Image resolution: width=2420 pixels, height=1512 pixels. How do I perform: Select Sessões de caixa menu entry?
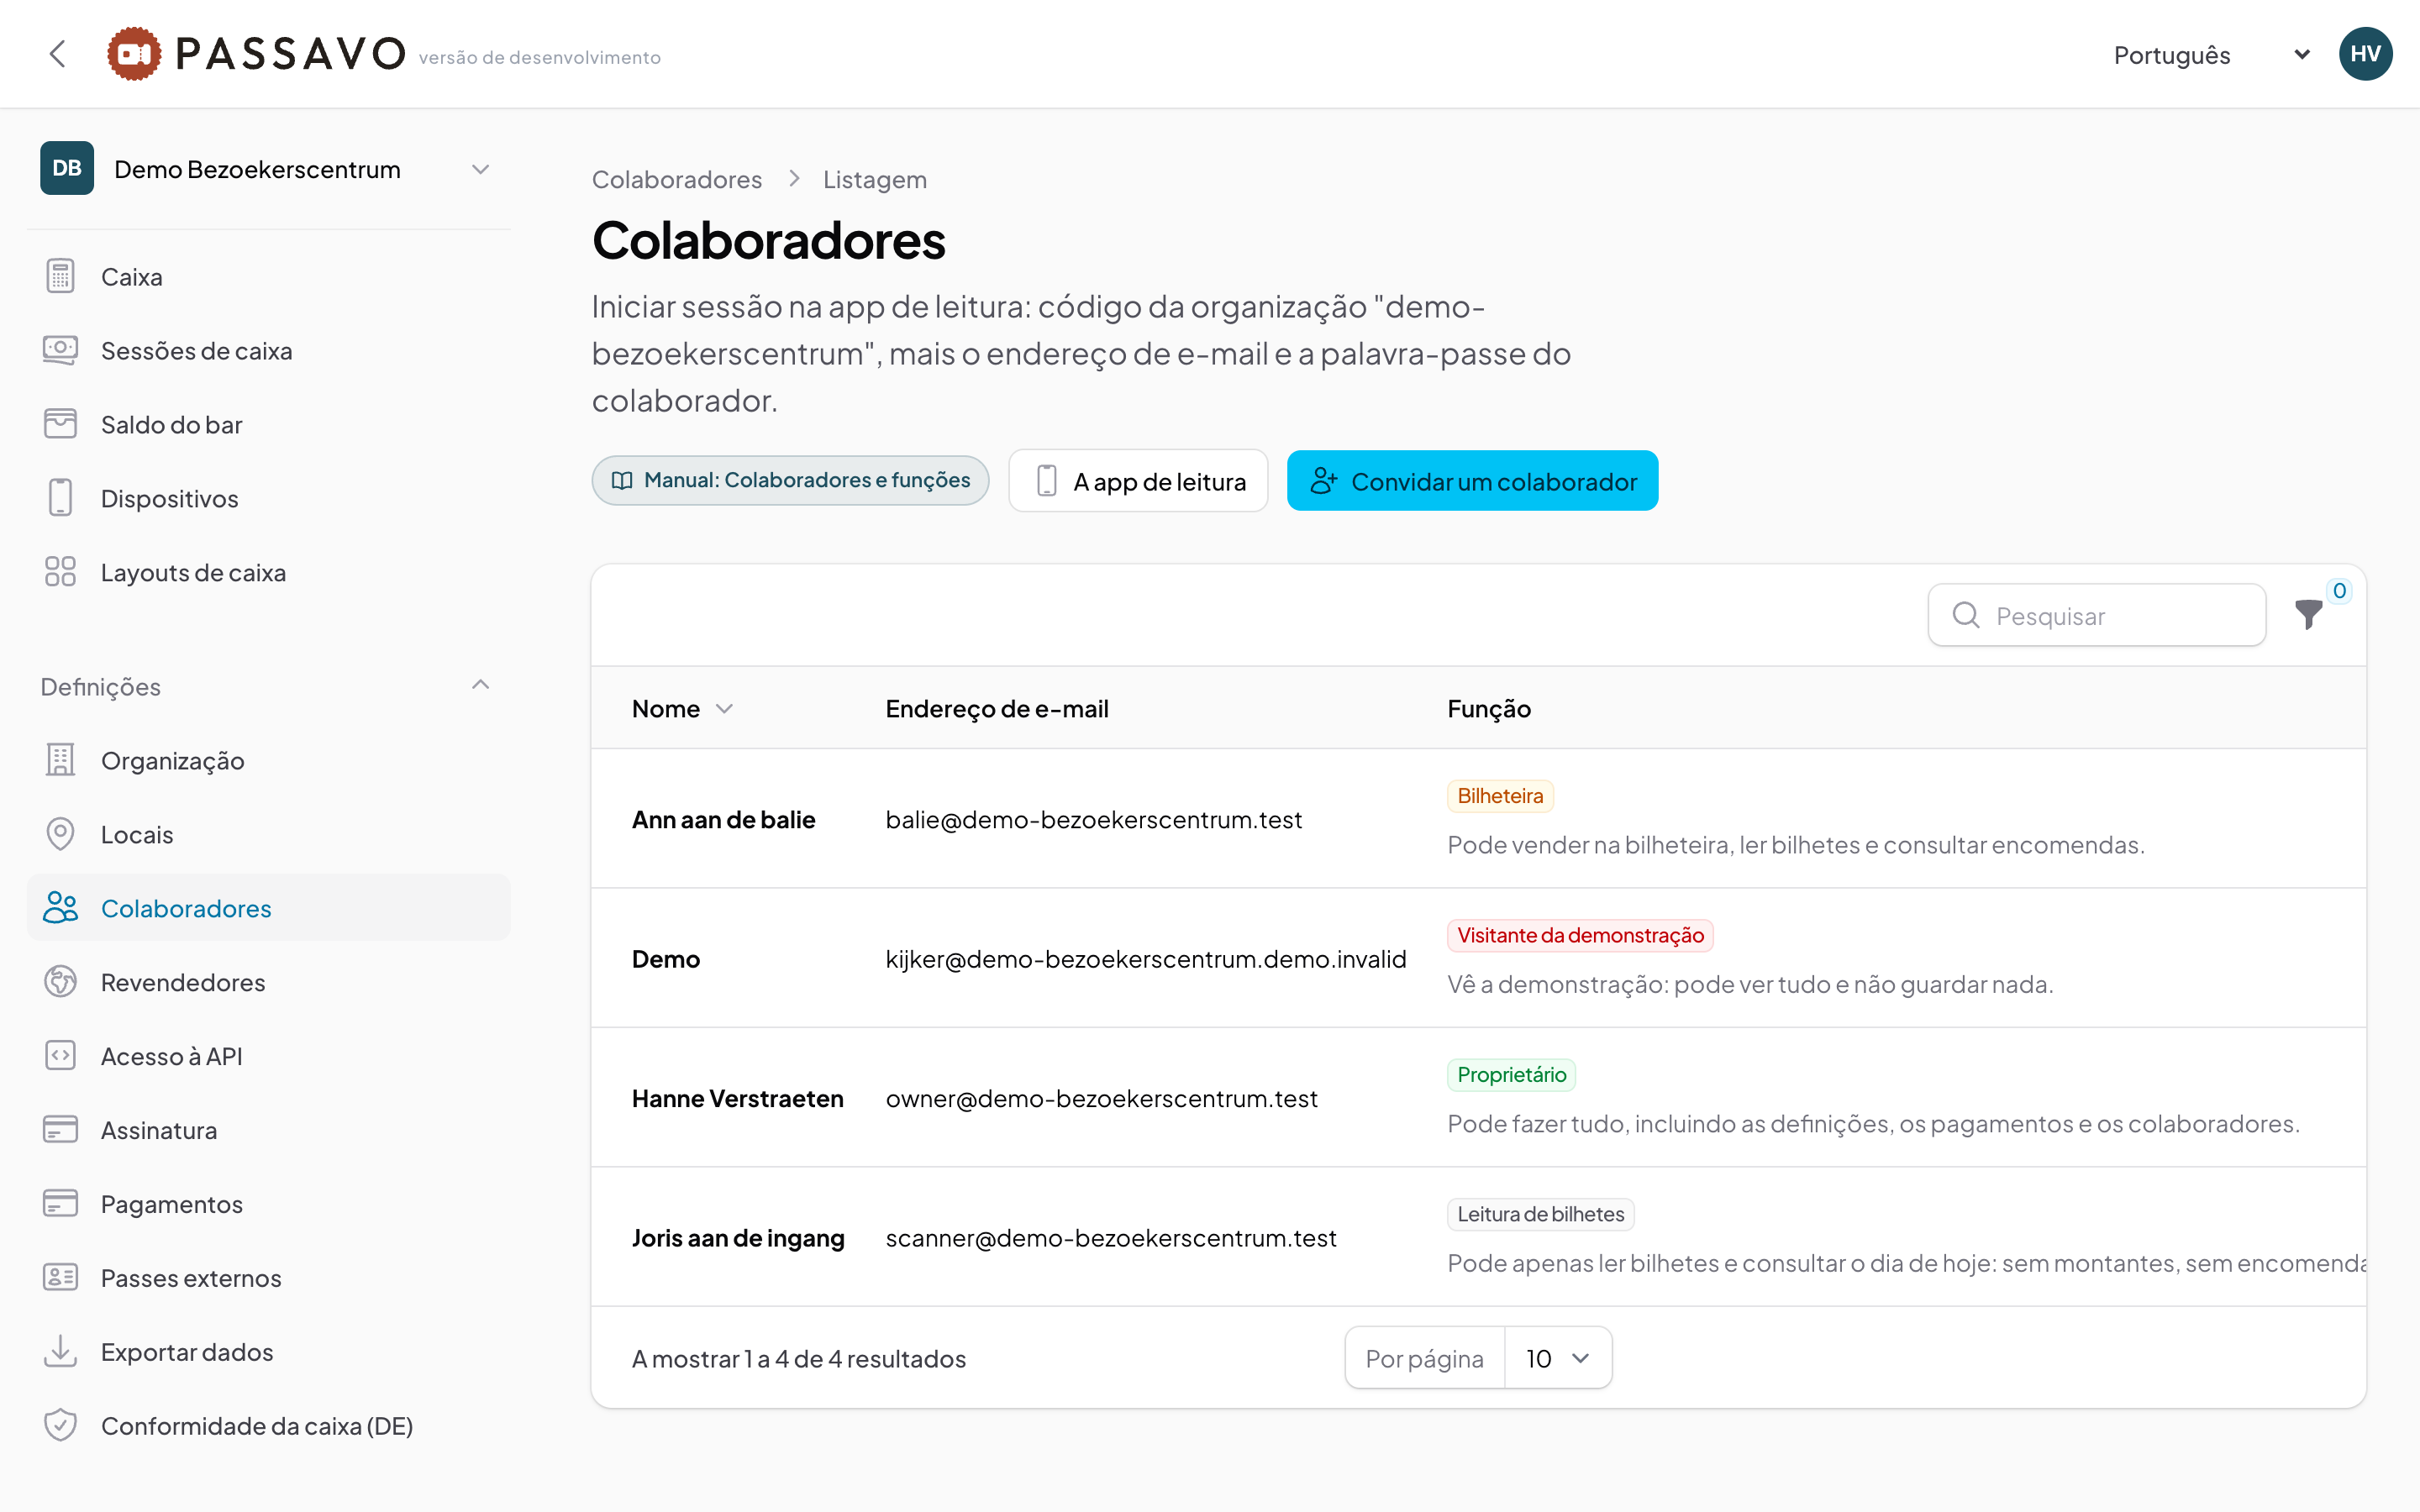click(x=268, y=350)
